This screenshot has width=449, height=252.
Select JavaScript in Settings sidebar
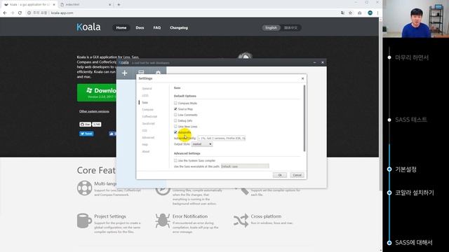(148, 123)
